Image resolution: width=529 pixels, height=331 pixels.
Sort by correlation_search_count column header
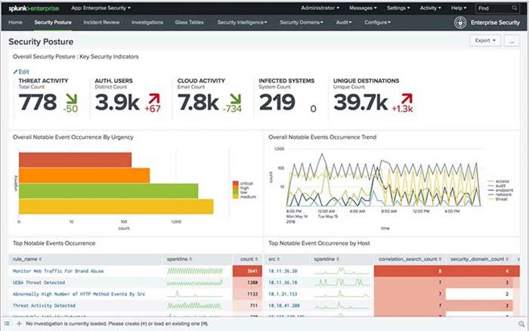tap(410, 259)
